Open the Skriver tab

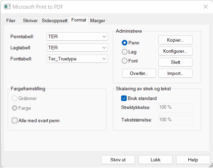tap(30, 20)
